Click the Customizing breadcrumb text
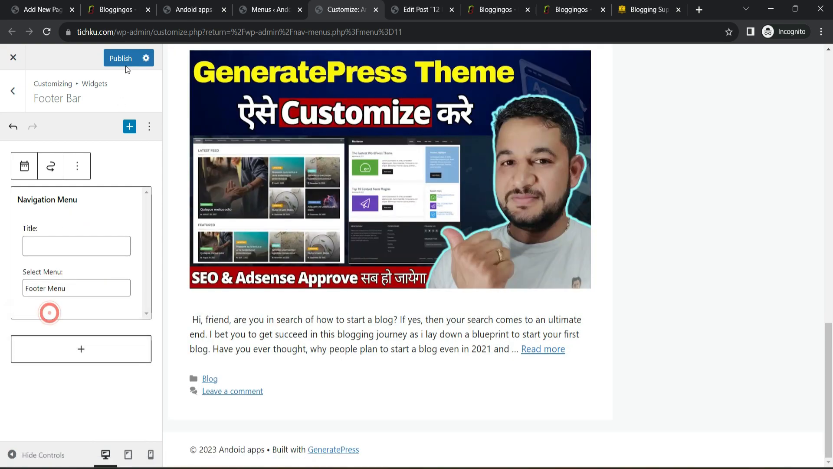The image size is (833, 469). [53, 84]
